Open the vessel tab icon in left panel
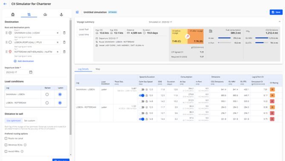The width and height of the screenshot is (285, 161). pos(13,14)
